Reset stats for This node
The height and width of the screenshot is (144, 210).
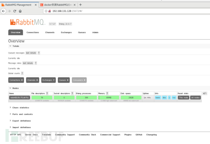point(184,98)
